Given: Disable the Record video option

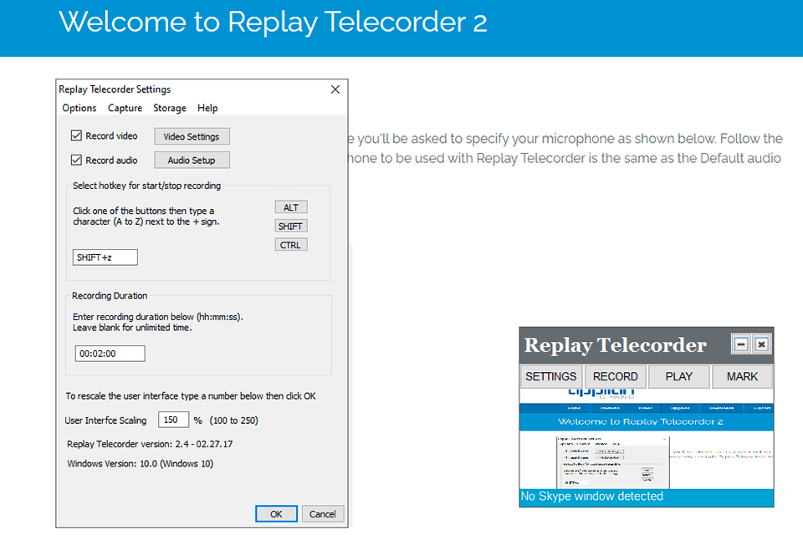Looking at the screenshot, I should [x=74, y=135].
